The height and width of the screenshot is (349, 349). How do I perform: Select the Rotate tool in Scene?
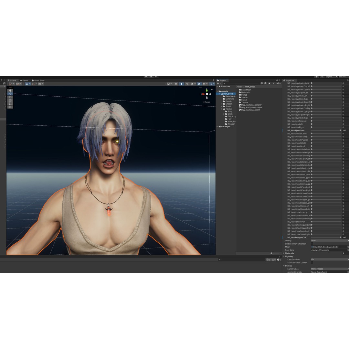(10, 97)
